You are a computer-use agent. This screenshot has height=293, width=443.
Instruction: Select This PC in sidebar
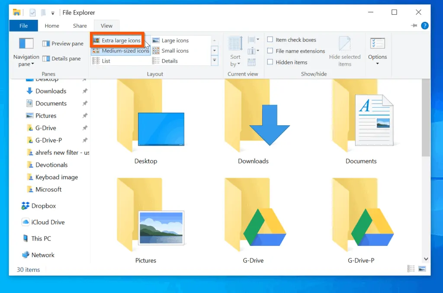[41, 239]
